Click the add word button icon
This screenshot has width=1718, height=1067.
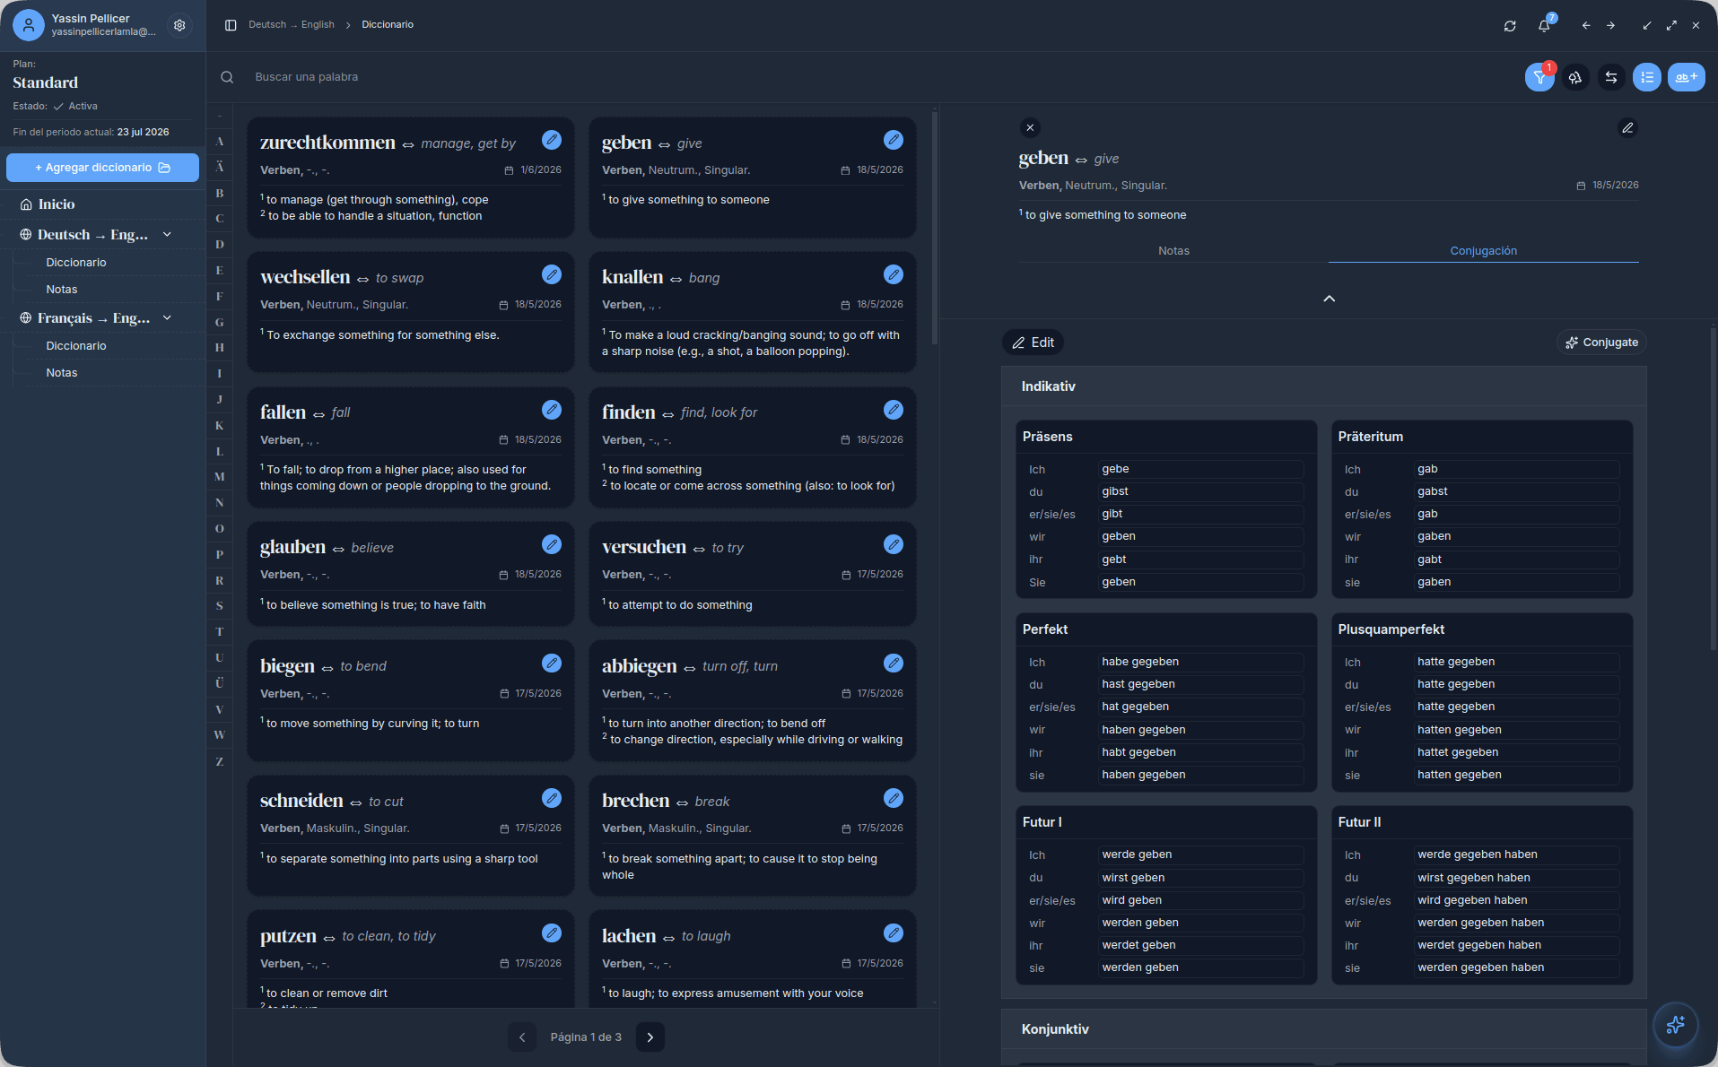[x=1687, y=77]
